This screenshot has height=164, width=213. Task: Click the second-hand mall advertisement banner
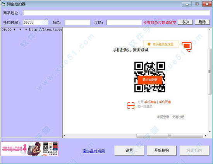(29, 149)
